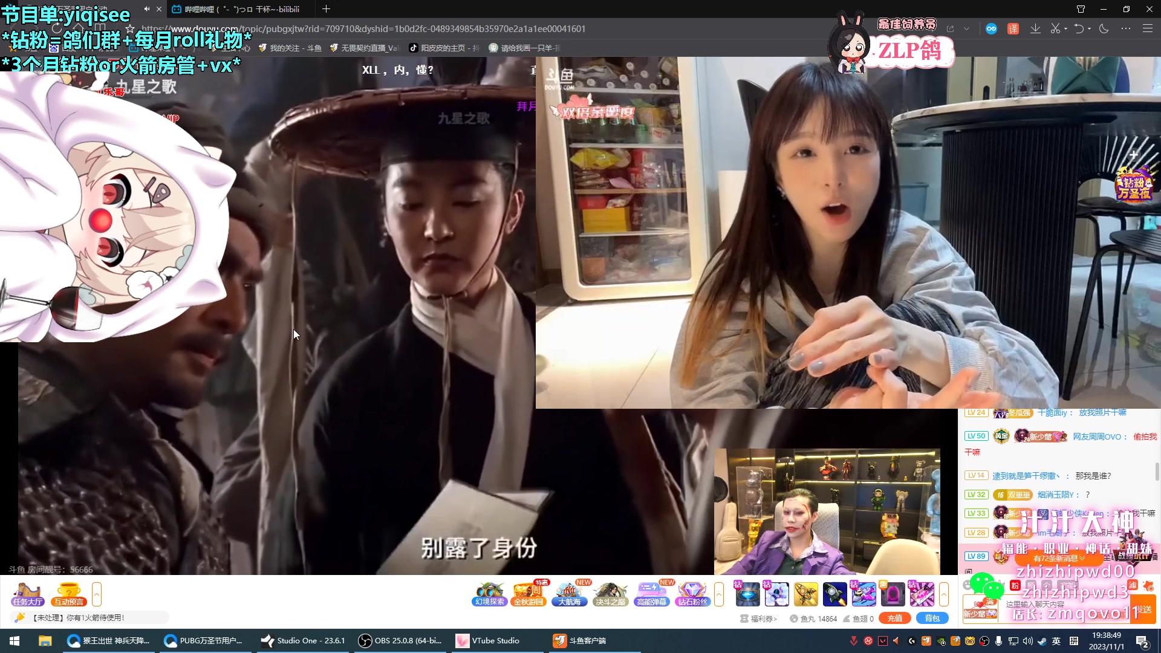Mute the audio of first tab
1161x653 pixels.
tap(146, 9)
